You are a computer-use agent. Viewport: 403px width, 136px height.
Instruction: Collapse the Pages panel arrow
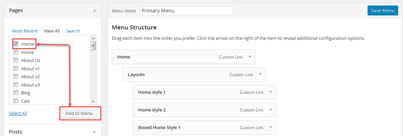[94, 10]
